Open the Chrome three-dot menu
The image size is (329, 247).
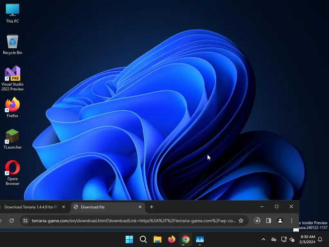pyautogui.click(x=292, y=221)
